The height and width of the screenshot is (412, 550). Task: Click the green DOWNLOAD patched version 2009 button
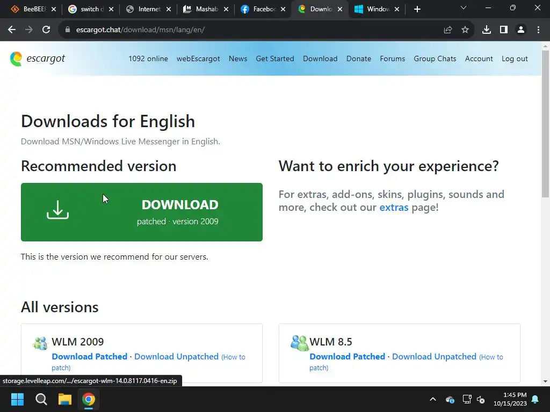click(x=142, y=212)
